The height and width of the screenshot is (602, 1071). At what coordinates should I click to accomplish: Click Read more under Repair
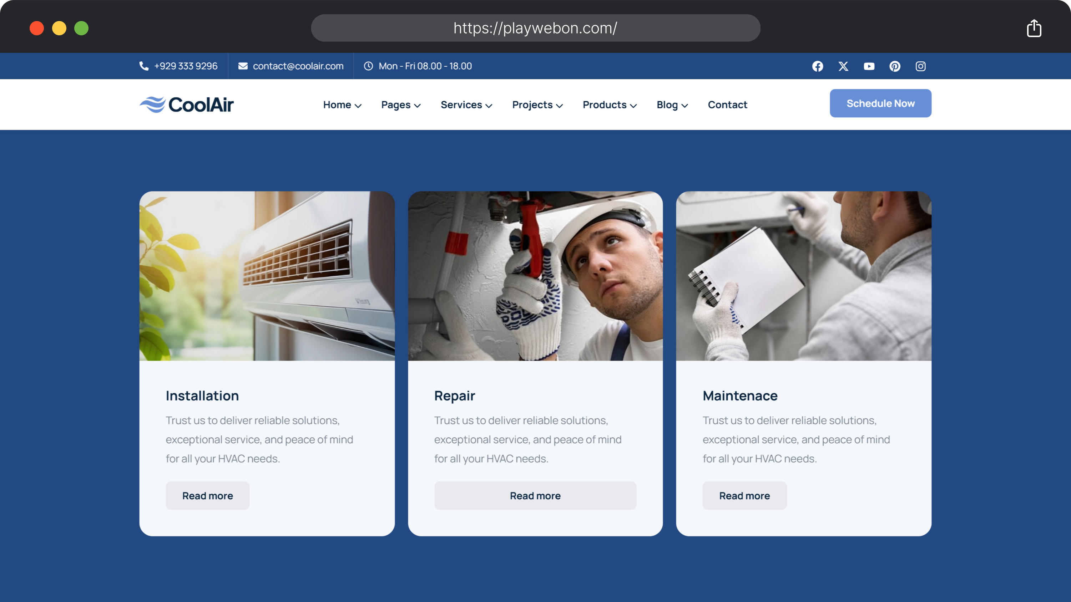[535, 496]
